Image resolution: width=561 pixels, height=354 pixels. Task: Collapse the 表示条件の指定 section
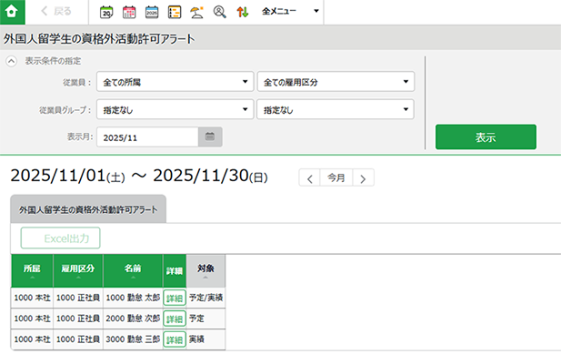(x=11, y=61)
